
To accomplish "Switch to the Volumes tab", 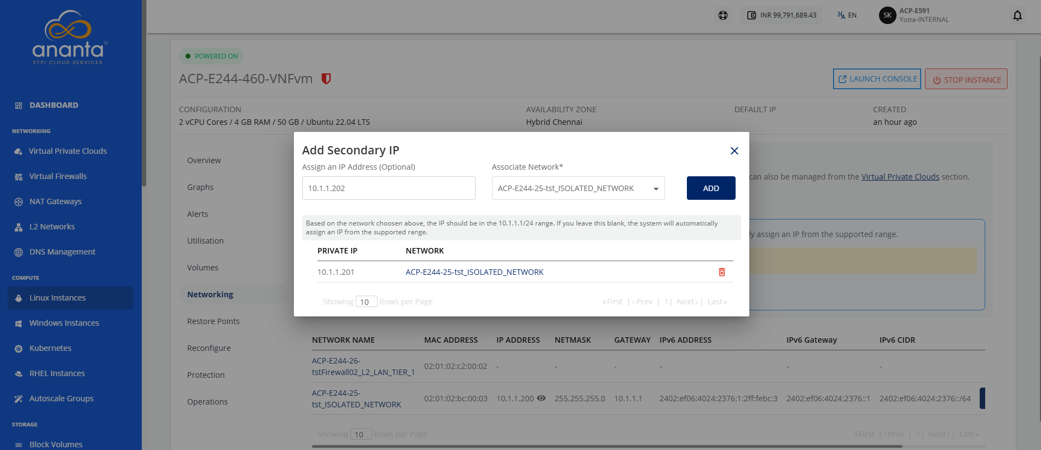I will [x=203, y=268].
